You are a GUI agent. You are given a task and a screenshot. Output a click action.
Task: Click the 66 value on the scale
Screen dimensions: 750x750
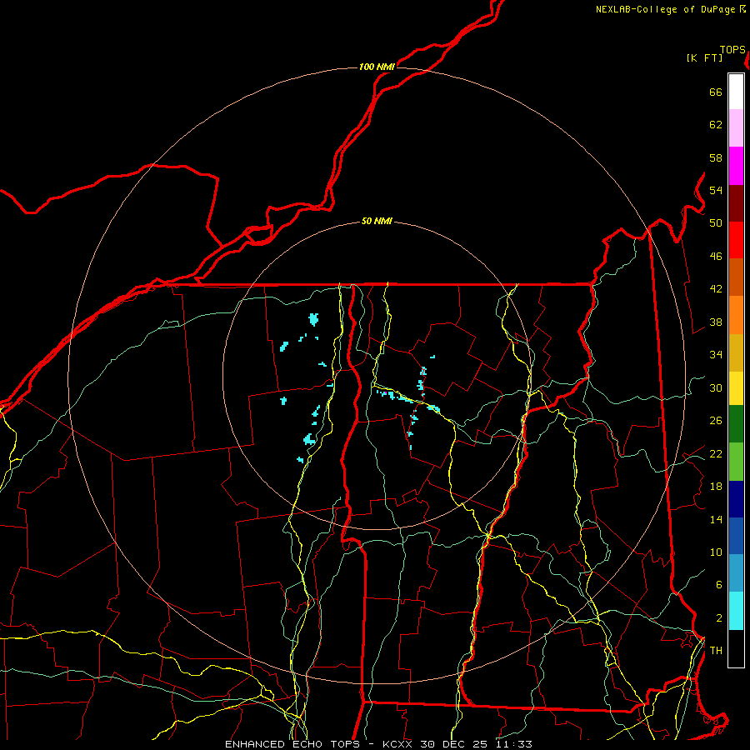click(716, 92)
